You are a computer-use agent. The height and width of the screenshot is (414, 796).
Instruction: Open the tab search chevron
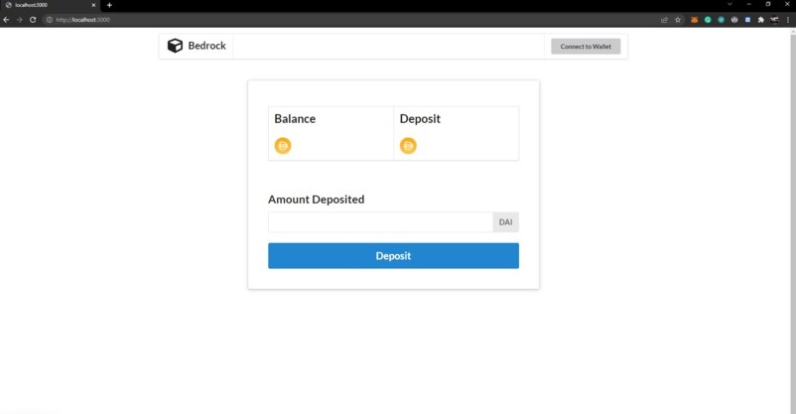click(x=730, y=4)
